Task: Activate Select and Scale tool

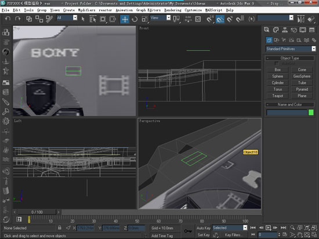Action: [x=144, y=19]
